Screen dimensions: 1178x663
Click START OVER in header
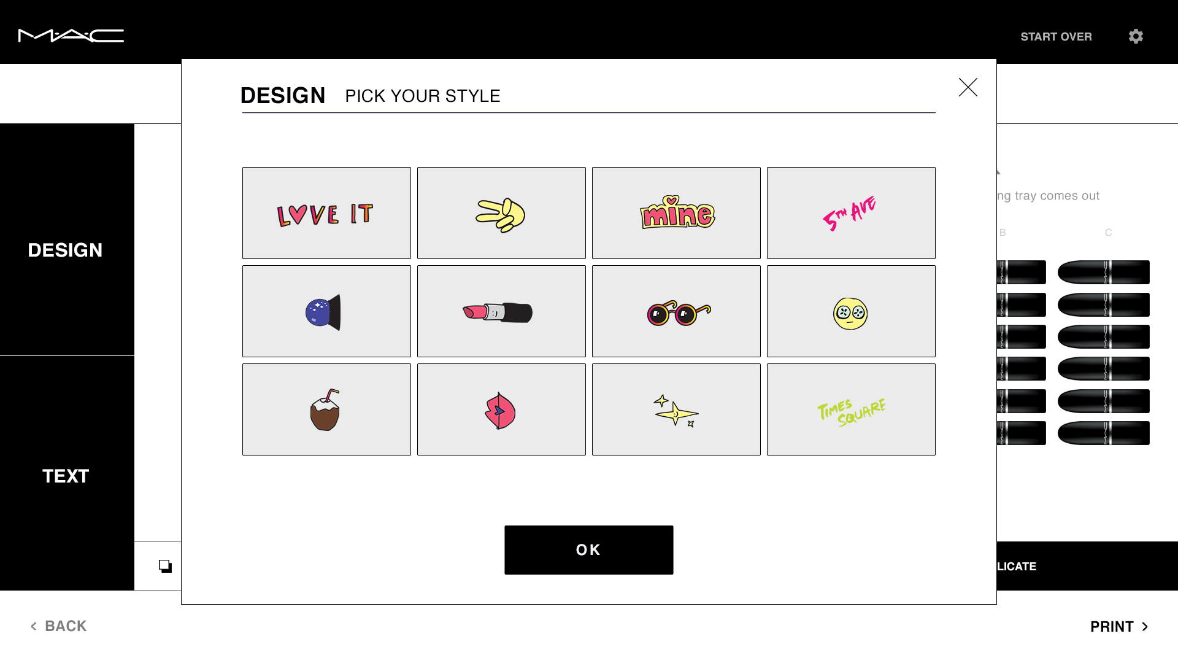click(x=1056, y=37)
